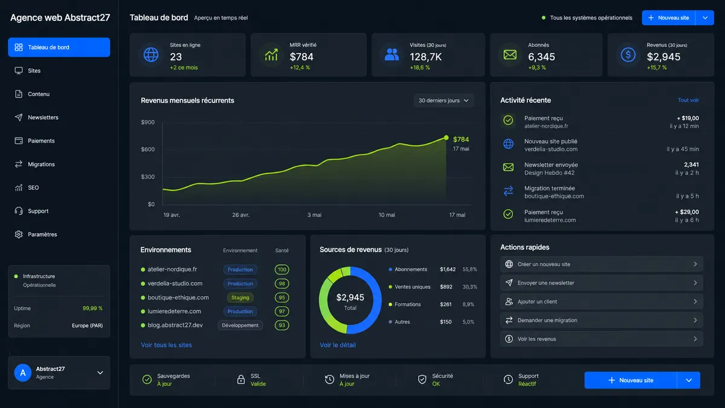Click dollar icon in Voir les revenus
725x408 pixels.
tap(509, 339)
